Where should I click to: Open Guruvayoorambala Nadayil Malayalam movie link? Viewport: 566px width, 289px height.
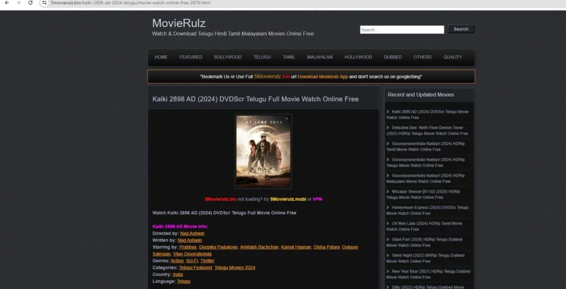tap(426, 178)
